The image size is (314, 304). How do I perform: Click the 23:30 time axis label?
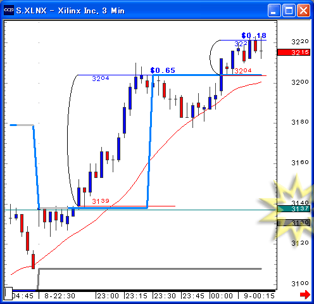[165, 296]
